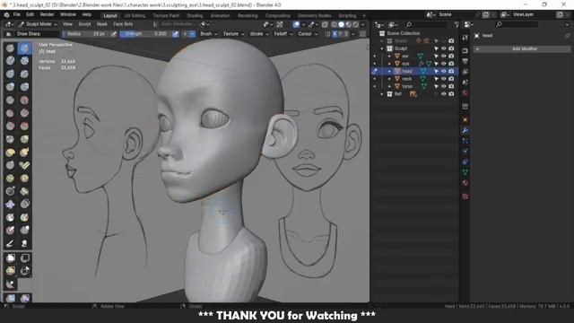Select the Mesh Filter tool
Viewport: 574px width, 323px height.
10,298
